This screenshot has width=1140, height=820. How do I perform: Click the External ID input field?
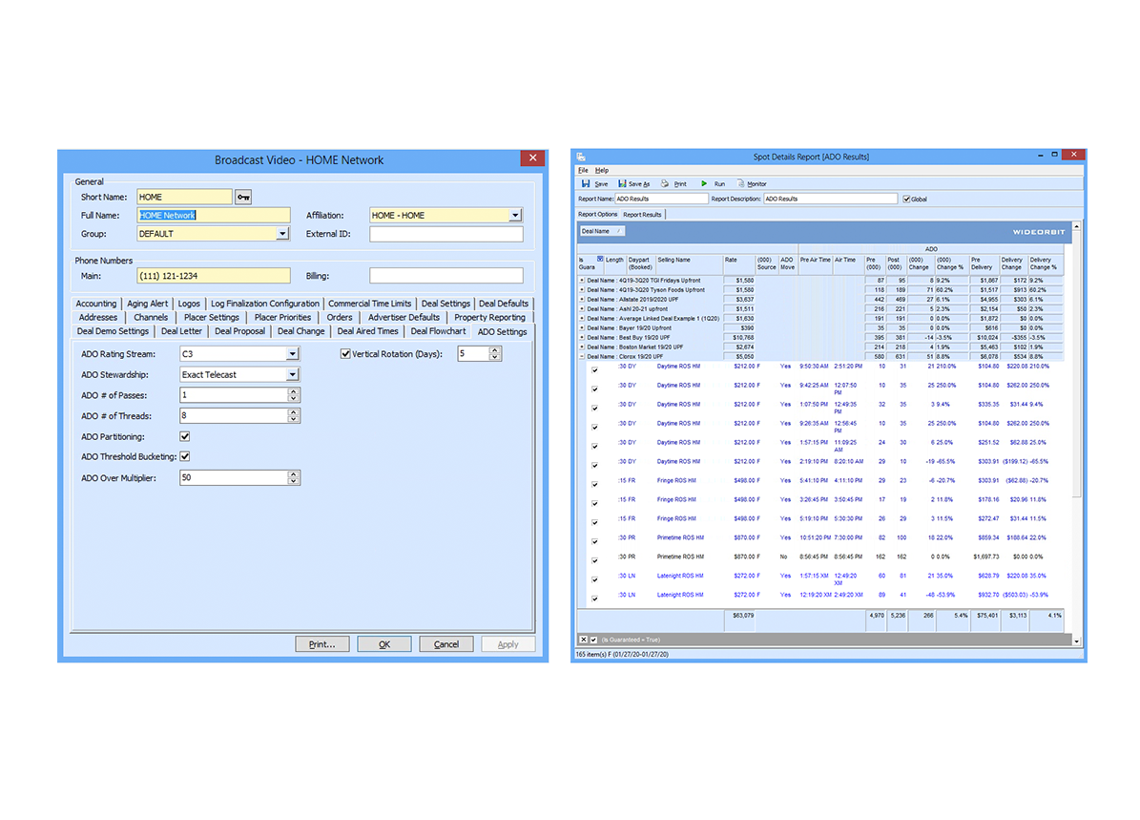point(446,234)
